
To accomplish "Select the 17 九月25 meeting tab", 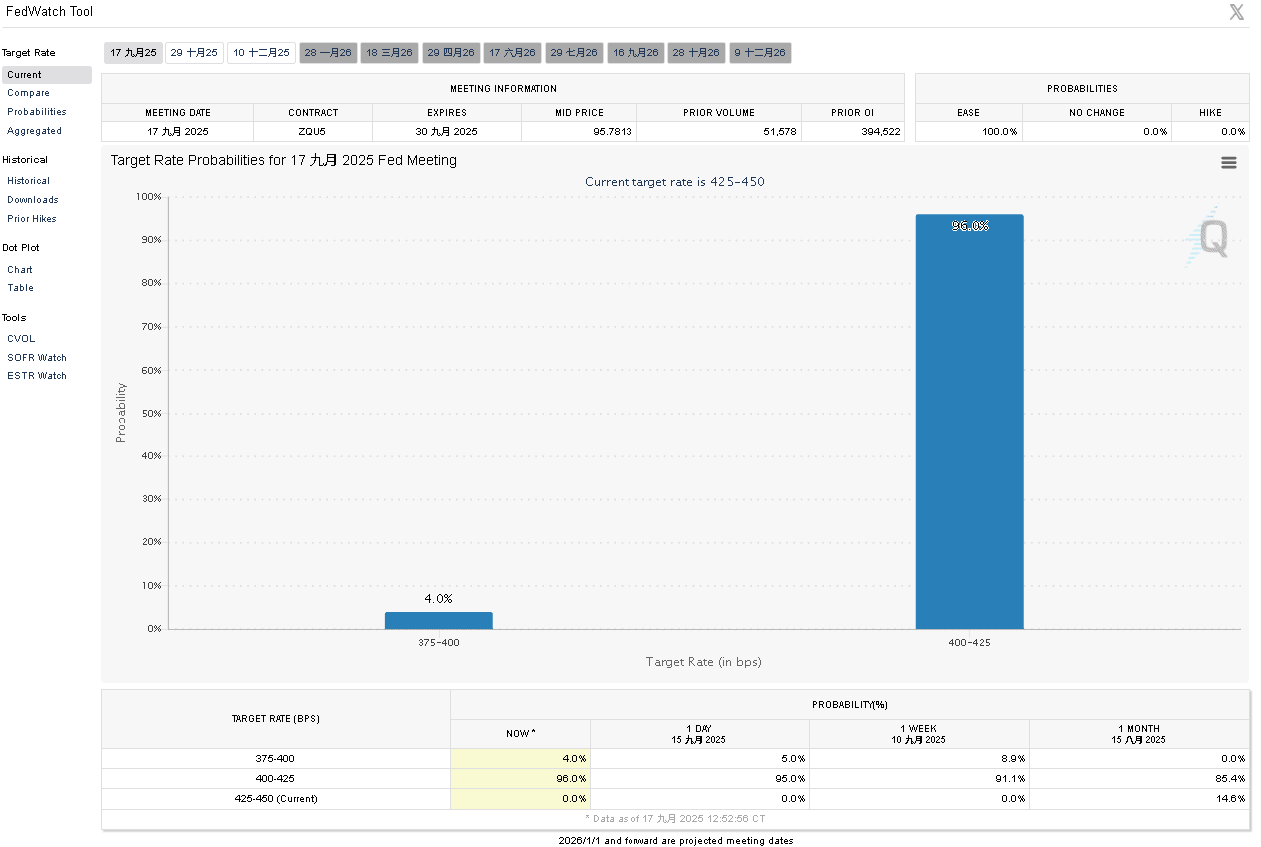I will pos(133,53).
